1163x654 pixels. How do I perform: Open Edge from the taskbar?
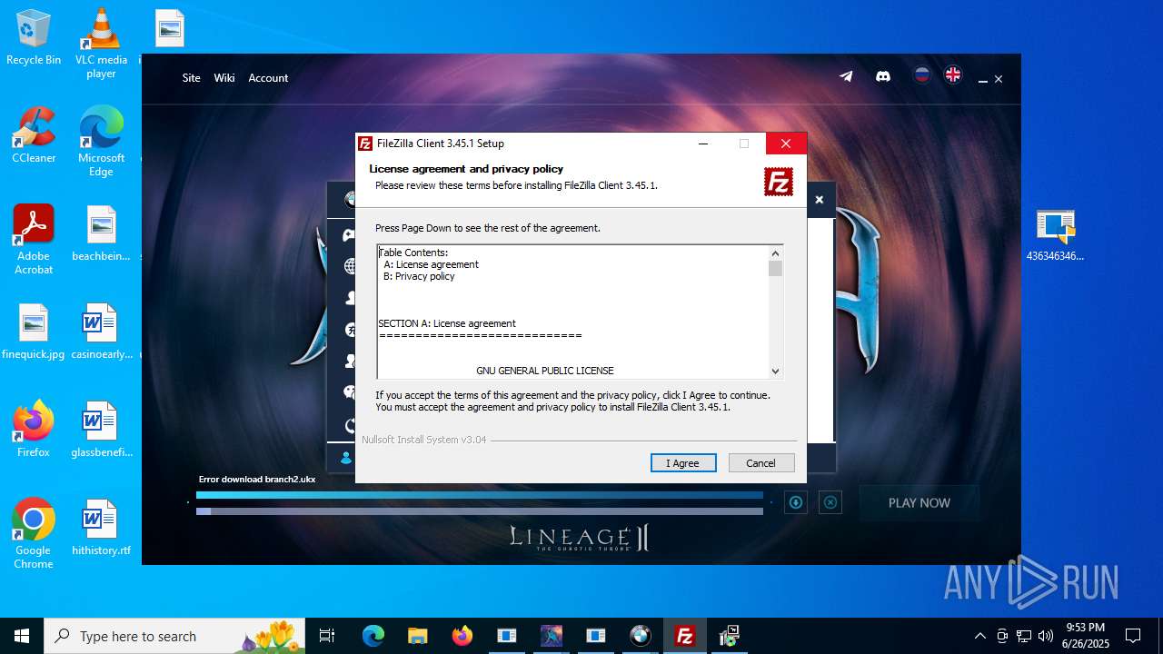[373, 636]
